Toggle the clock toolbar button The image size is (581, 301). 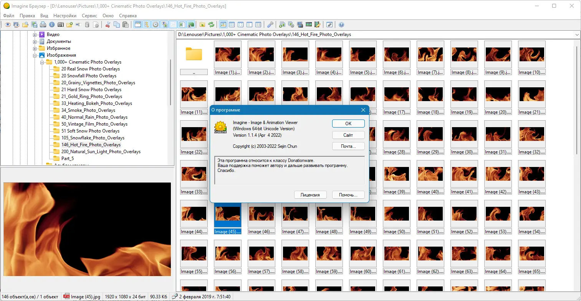pyautogui.click(x=156, y=25)
